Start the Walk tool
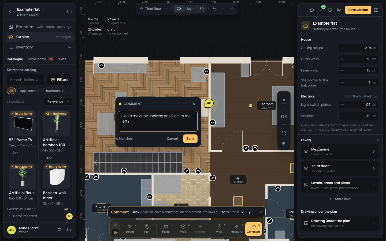This screenshot has width=386, height=241. coord(219,229)
